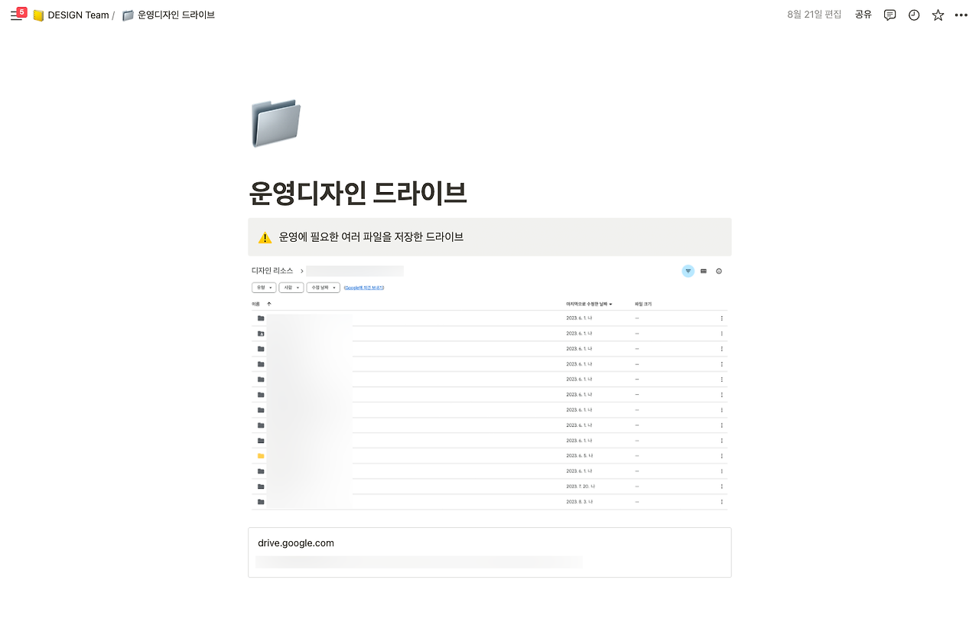
Task: Favorite this page with the star icon
Action: point(938,15)
